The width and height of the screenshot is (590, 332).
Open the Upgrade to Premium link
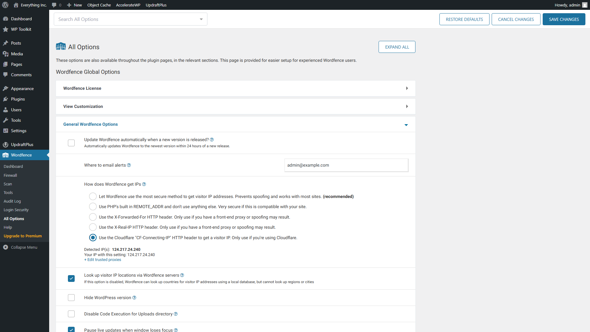[23, 236]
